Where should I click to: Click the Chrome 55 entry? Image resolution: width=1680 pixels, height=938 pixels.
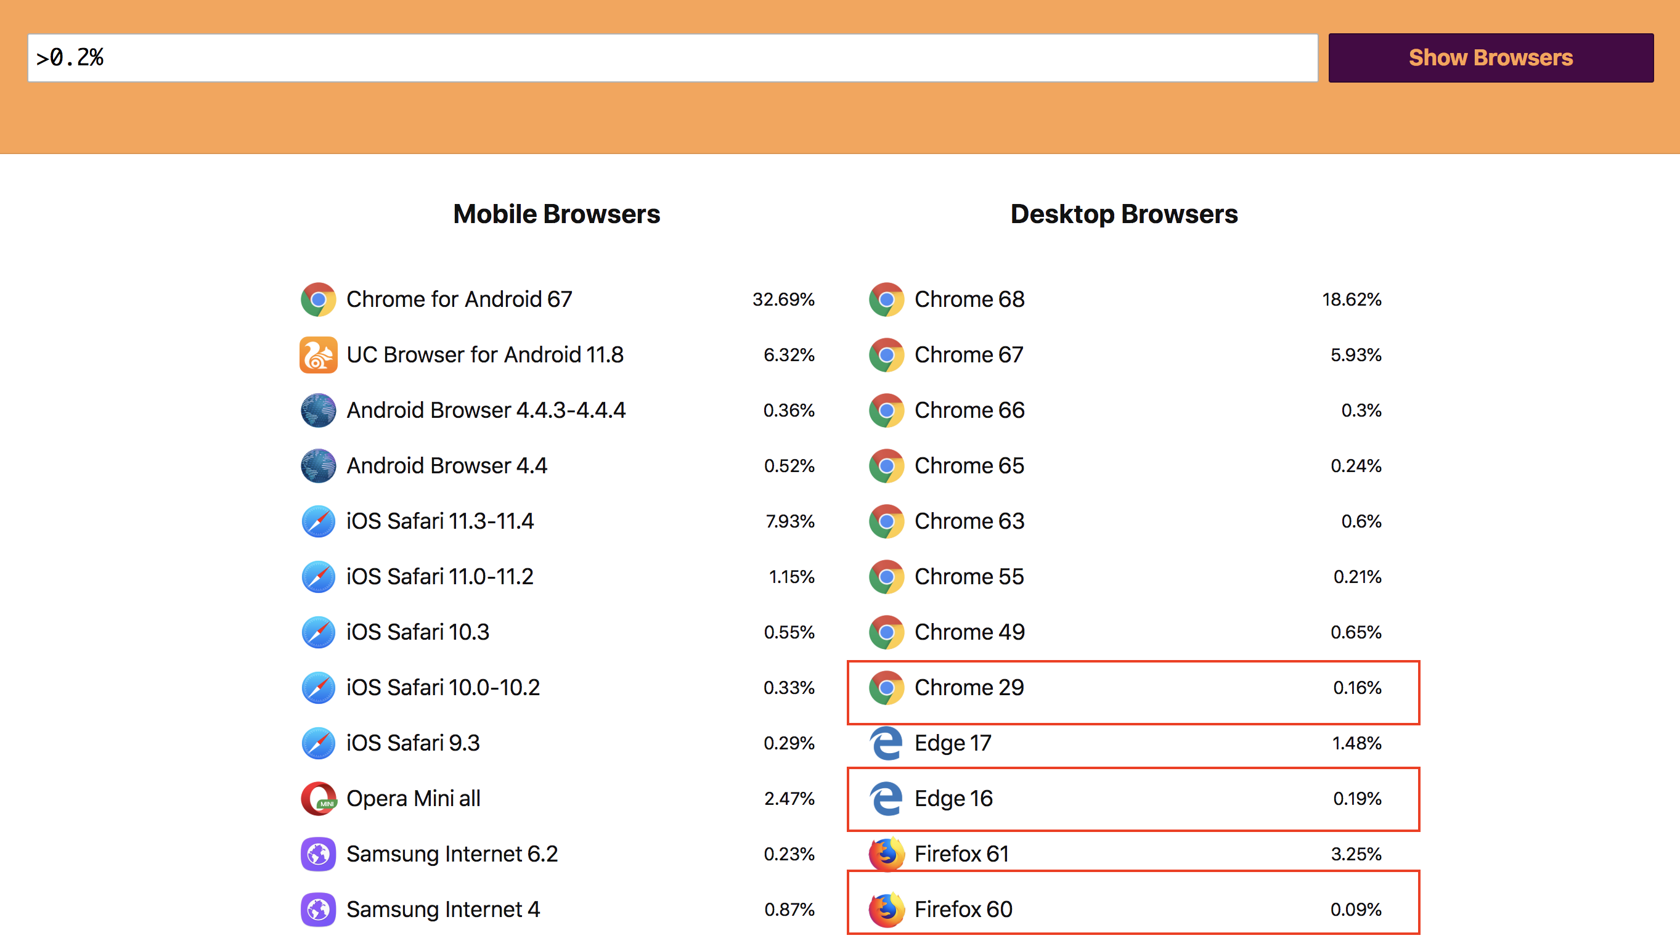(969, 576)
